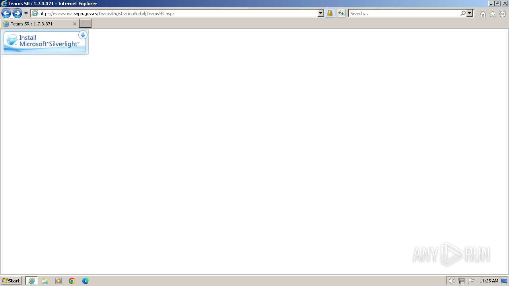Show the clock reading 11:25 AM
Screen dimensions: 509x286
[489, 281]
